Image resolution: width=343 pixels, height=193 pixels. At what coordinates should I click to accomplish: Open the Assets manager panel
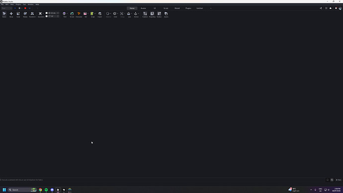click(x=166, y=14)
